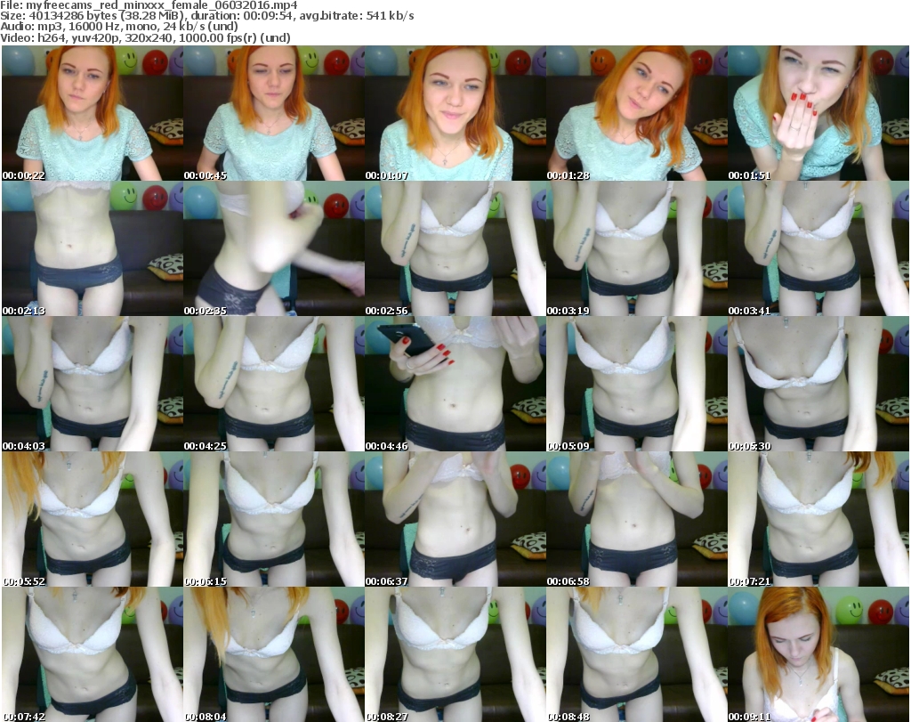Select the thumbnail stamped 00:07:21

coord(818,519)
